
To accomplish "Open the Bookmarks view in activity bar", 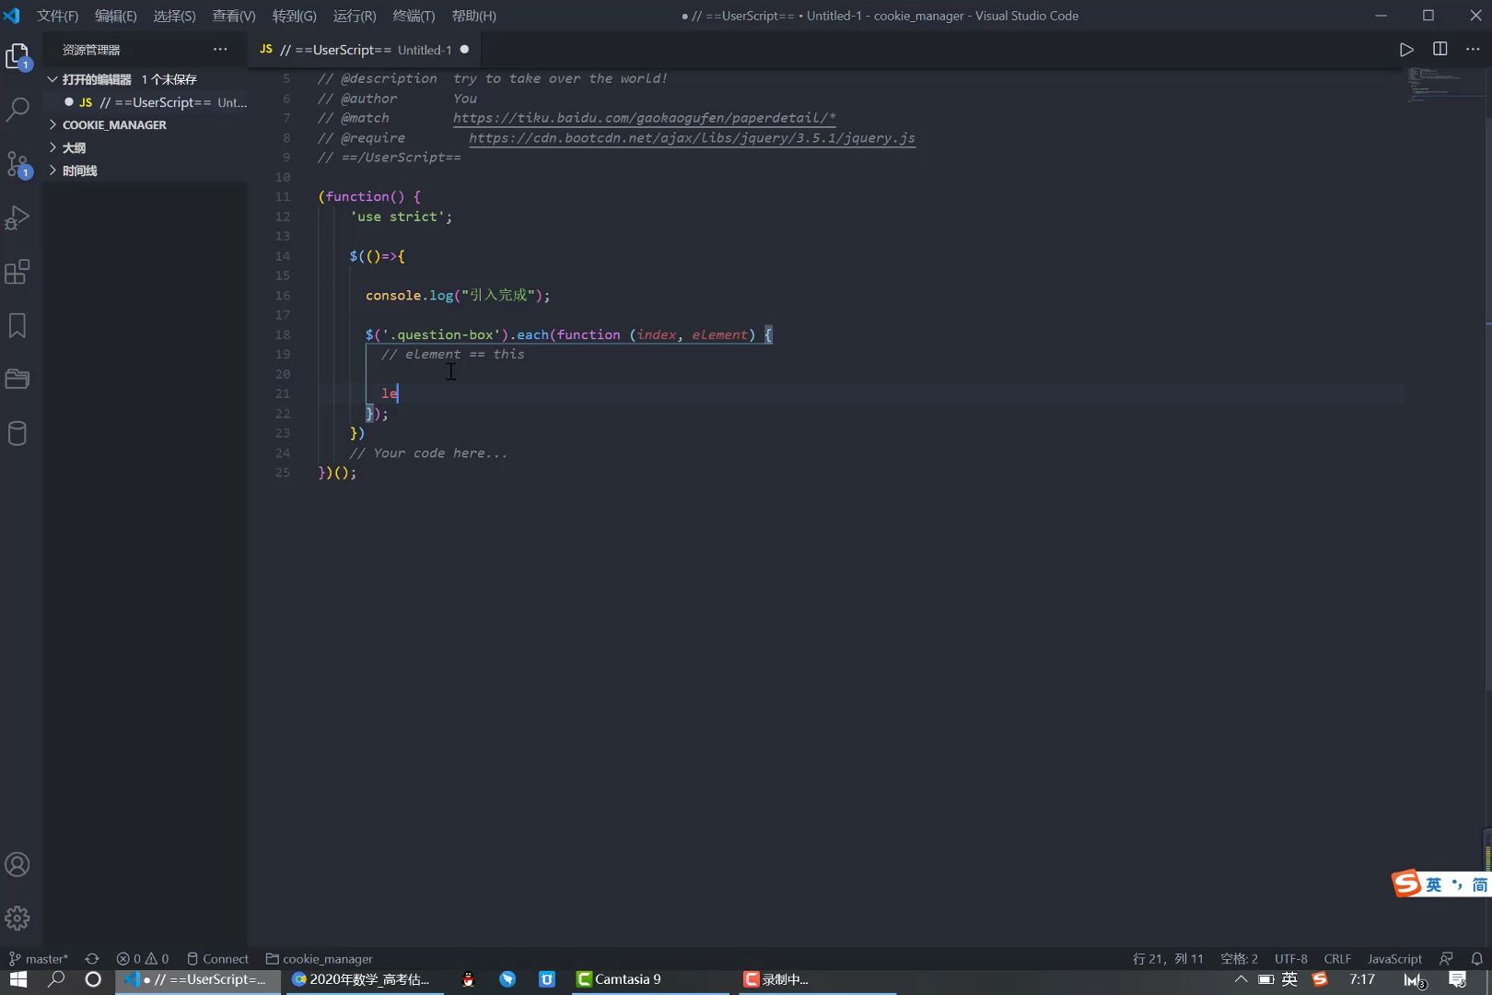I will 17,325.
